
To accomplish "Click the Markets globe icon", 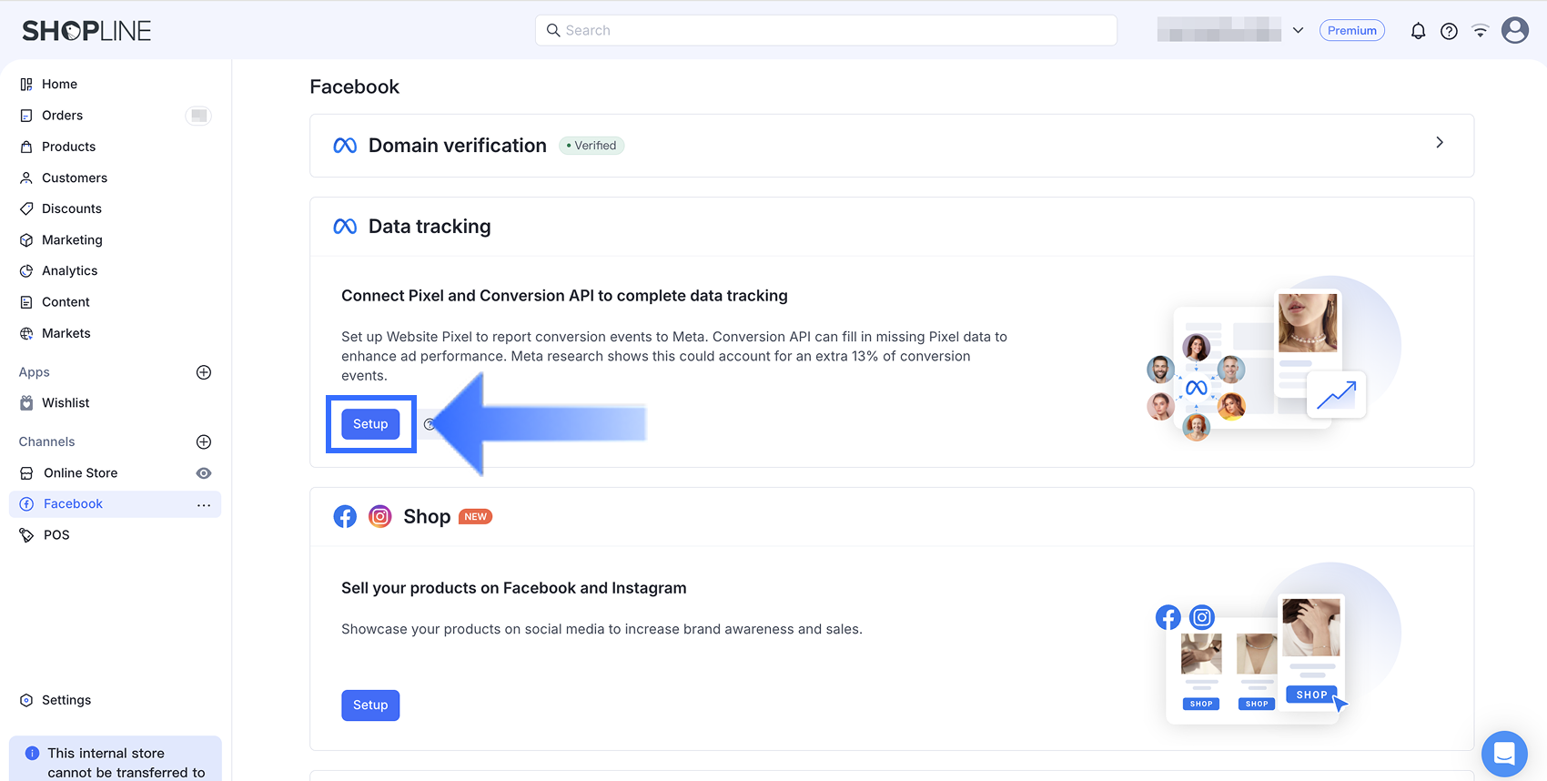I will pyautogui.click(x=26, y=333).
